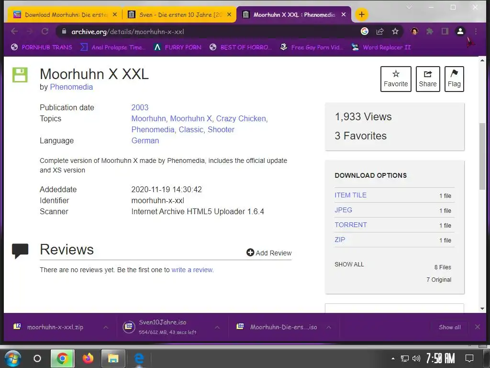Viewport: 490px width, 368px height.
Task: Click the green floppy disk software icon
Action: point(20,75)
